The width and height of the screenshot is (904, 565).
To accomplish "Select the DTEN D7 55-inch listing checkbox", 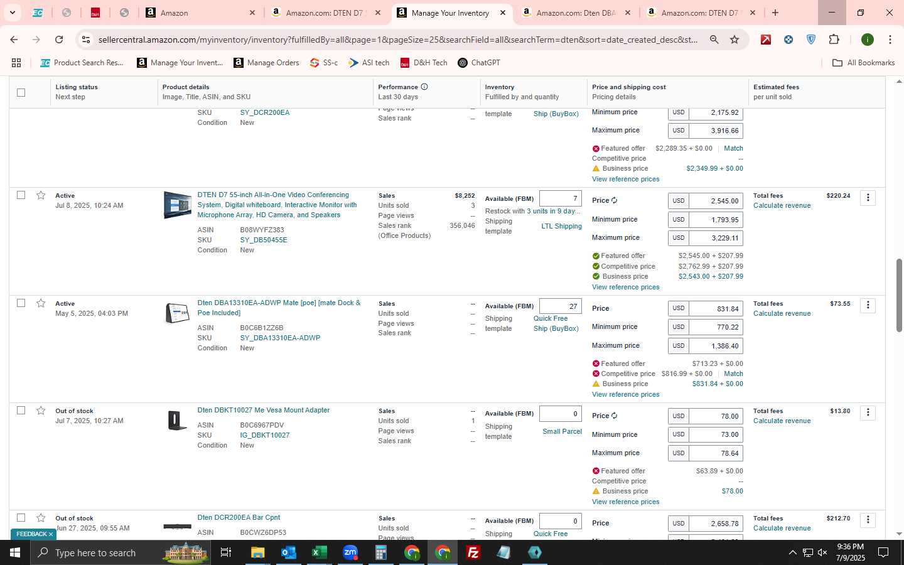I will [21, 195].
